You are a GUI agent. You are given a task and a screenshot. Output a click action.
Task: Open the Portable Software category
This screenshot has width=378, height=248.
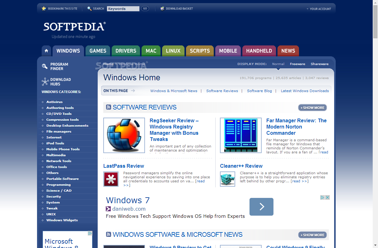(x=63, y=179)
